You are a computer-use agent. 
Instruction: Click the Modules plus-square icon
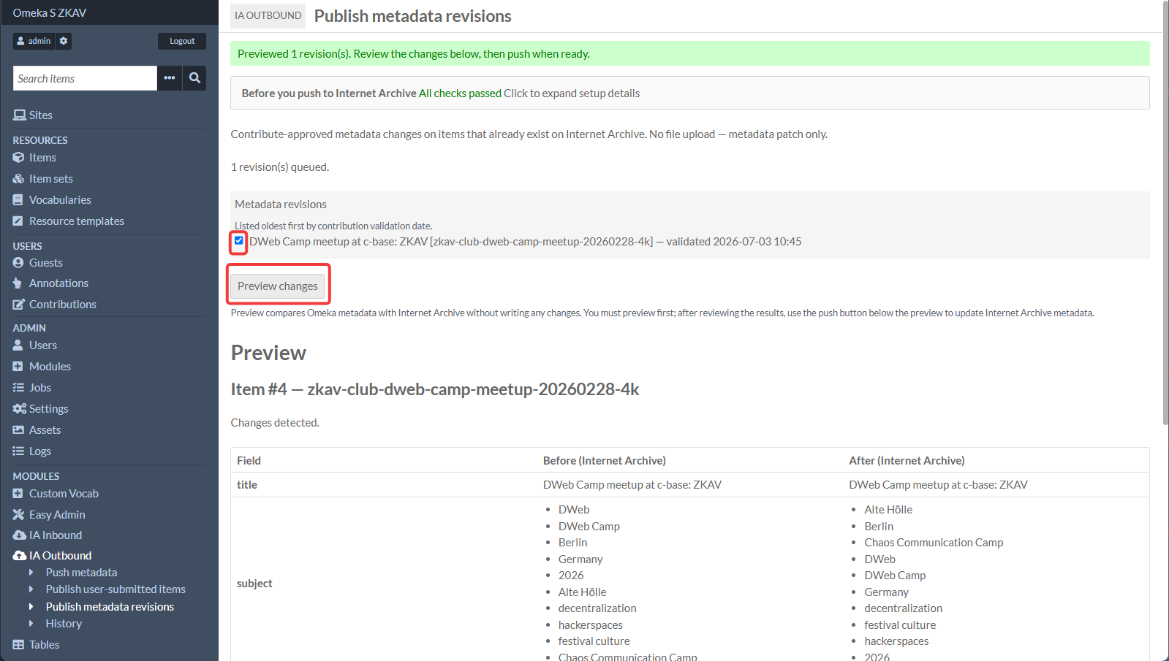tap(18, 366)
